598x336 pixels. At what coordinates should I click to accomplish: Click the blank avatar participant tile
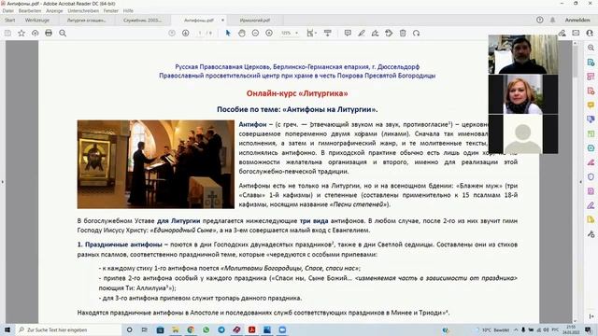click(523, 134)
